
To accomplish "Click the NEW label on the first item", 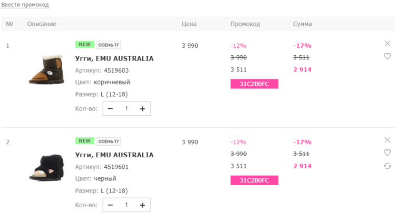I will click(x=84, y=45).
